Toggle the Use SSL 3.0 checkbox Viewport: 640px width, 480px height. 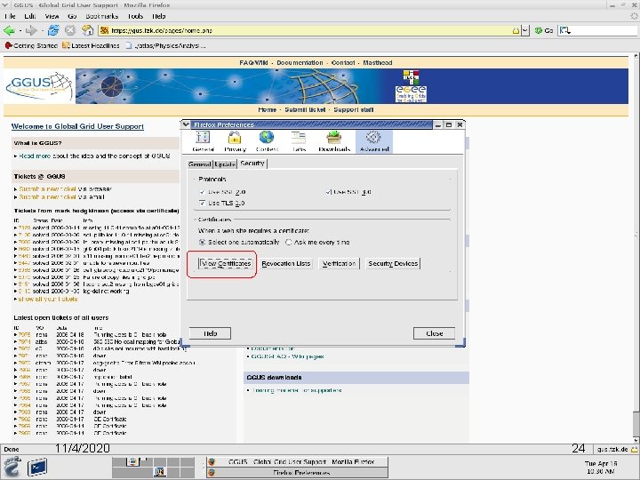click(328, 192)
